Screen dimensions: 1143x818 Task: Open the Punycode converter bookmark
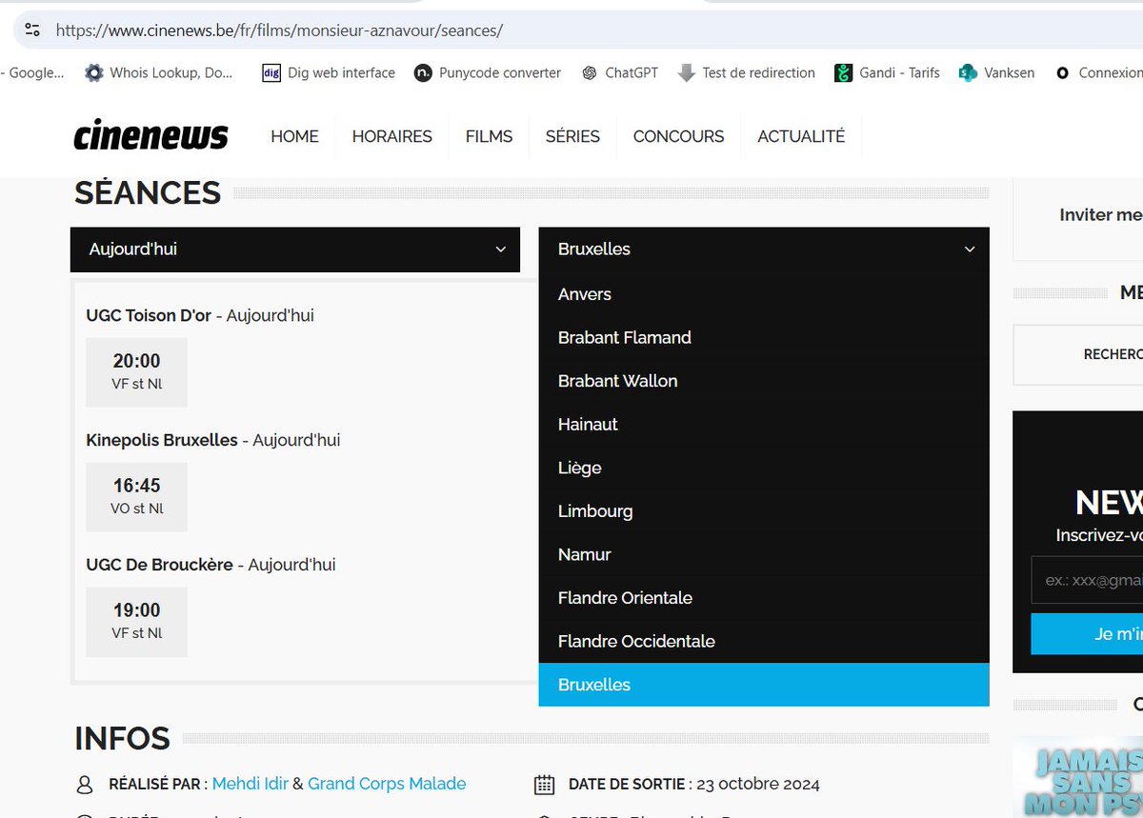[x=488, y=72]
